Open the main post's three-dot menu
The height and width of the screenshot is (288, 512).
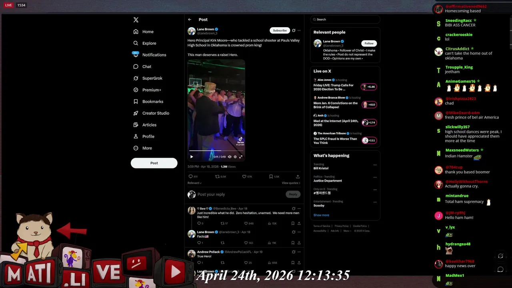(299, 30)
